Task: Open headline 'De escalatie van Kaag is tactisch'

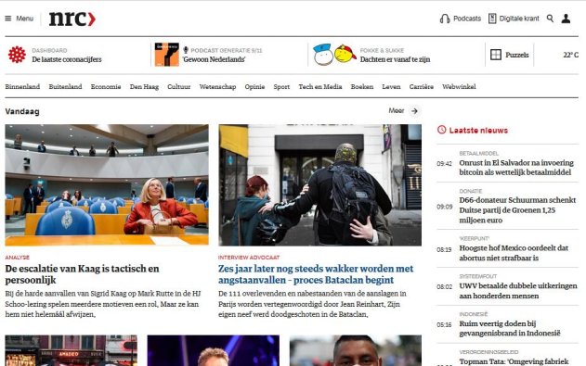Action: click(83, 274)
